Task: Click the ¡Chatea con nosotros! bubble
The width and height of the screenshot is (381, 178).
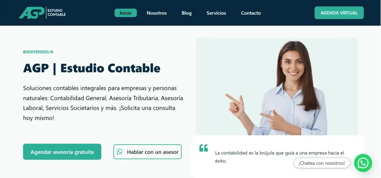Action: coord(322,163)
